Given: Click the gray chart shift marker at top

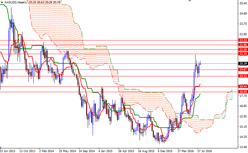Looking at the screenshot, I should coord(189,1).
